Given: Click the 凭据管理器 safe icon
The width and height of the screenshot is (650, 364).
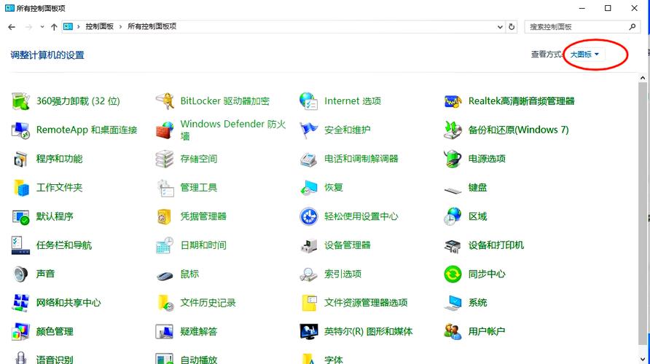Looking at the screenshot, I should (x=165, y=216).
